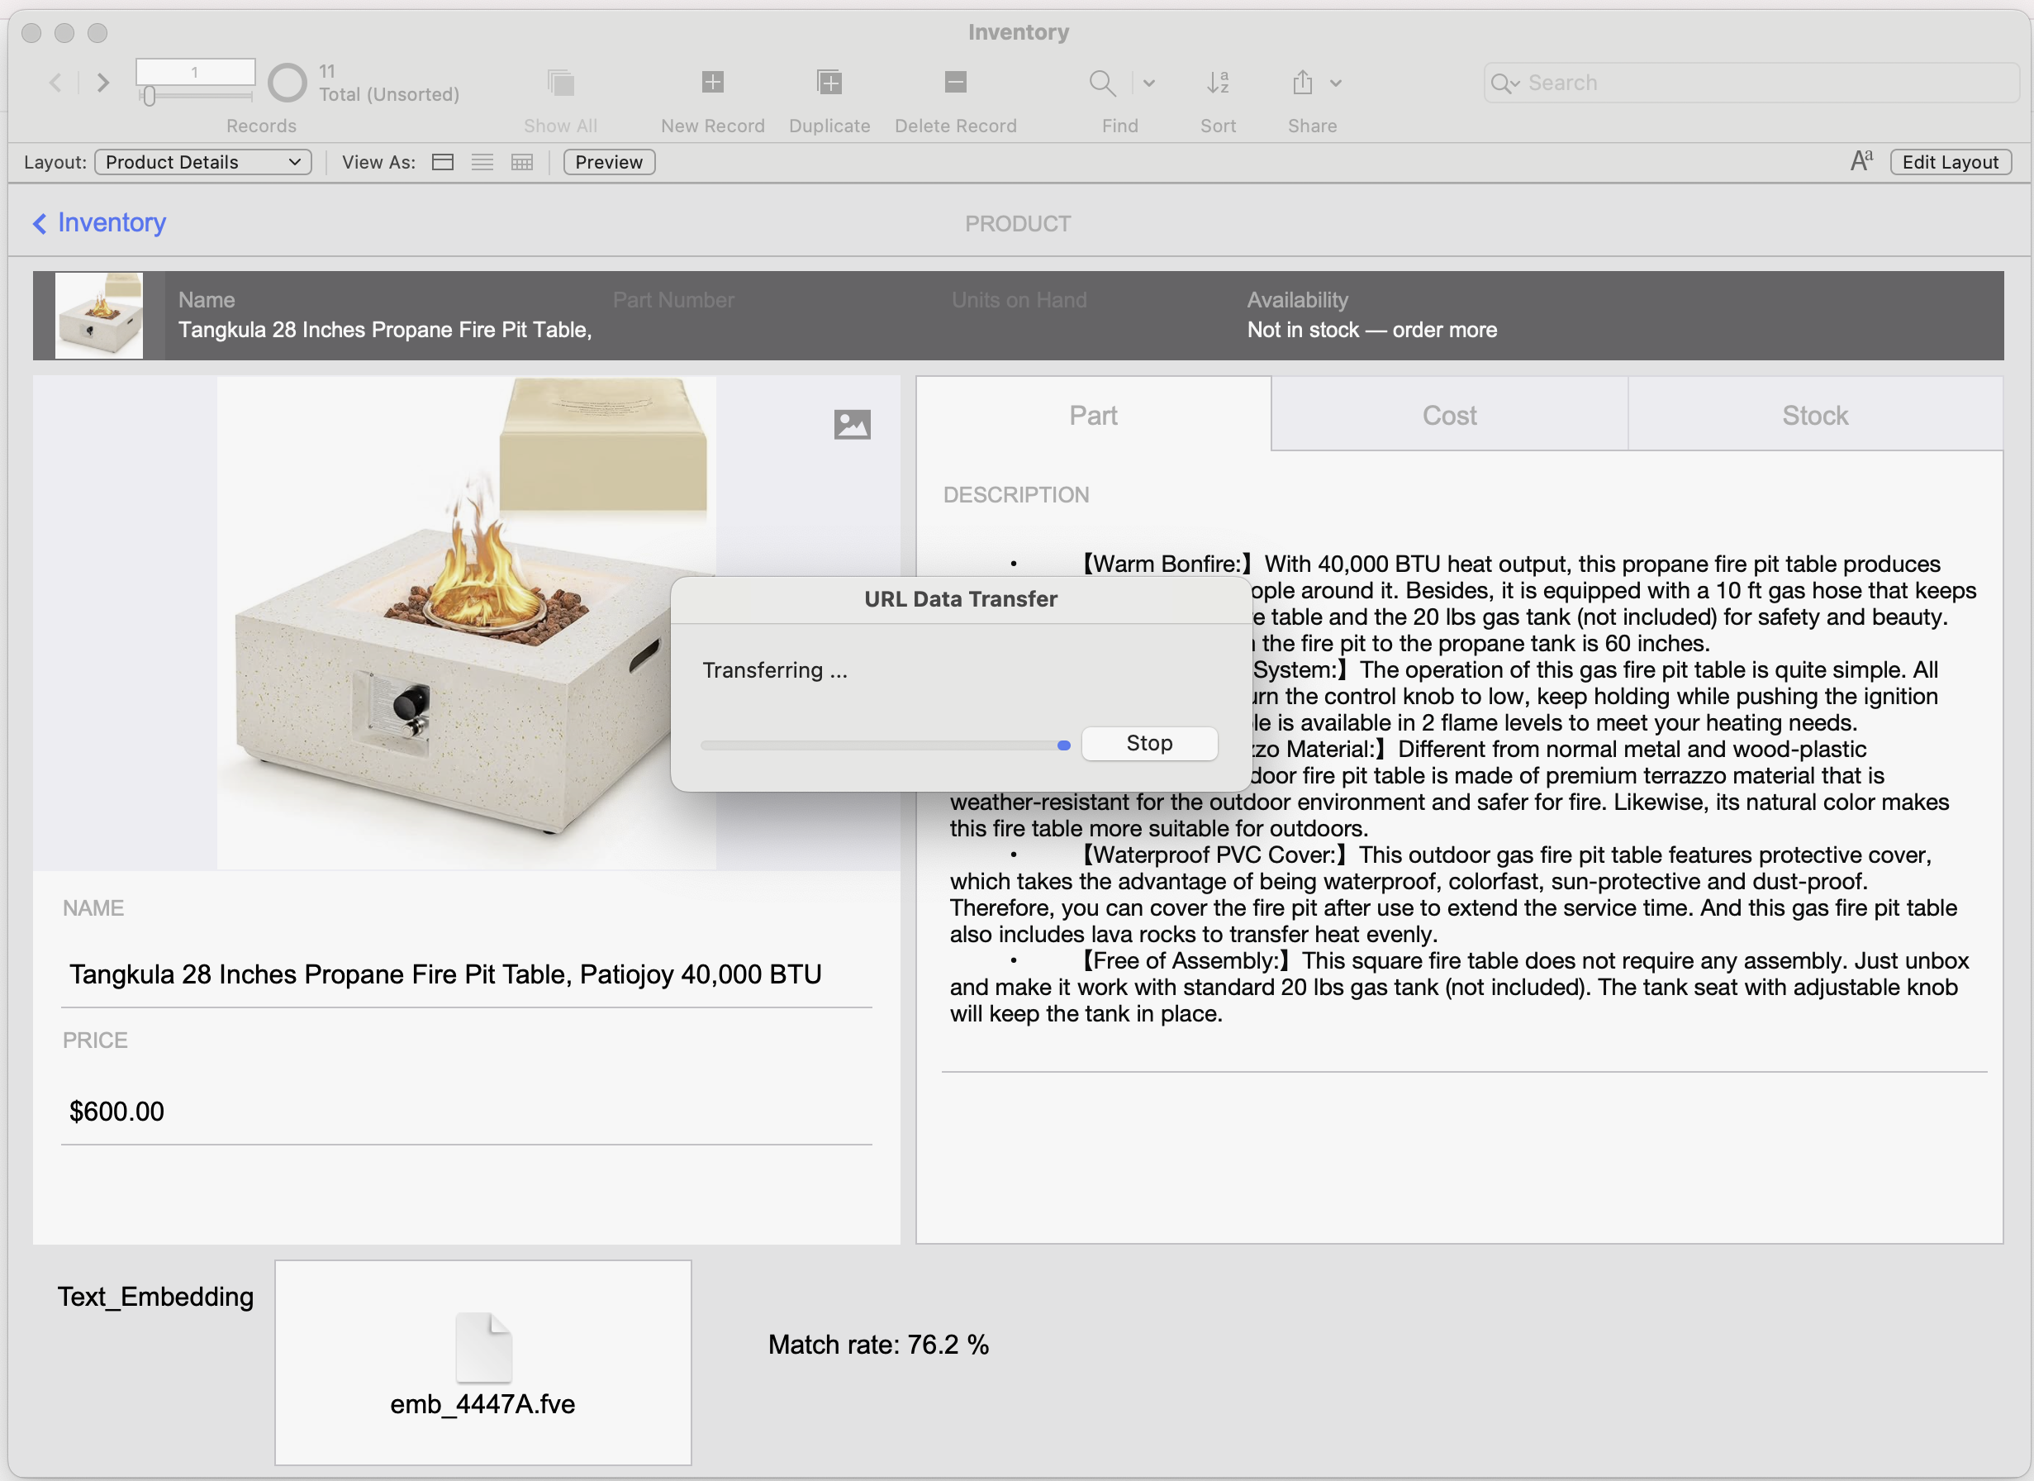Viewport: 2034px width, 1481px height.
Task: Click the Share icon
Action: click(1302, 83)
